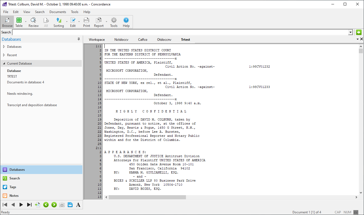Screen dimensions: 364x215
Task: Switch to the Calfco tab
Action: (143, 40)
